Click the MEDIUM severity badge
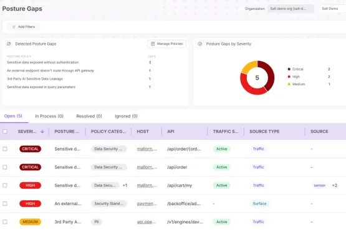346x230 pixels. [x=30, y=222]
